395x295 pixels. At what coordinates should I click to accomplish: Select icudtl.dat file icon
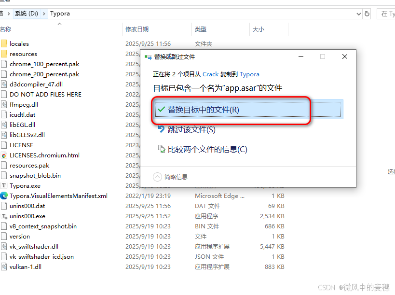click(4, 114)
